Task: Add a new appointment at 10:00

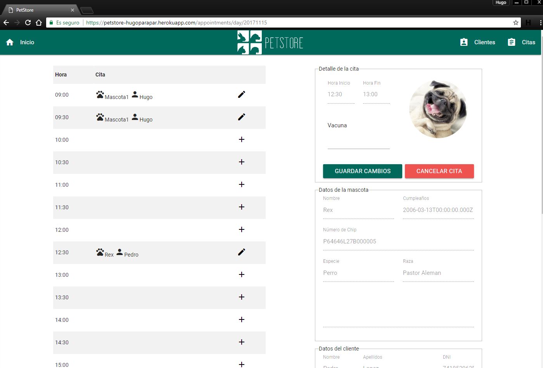Action: 241,139
